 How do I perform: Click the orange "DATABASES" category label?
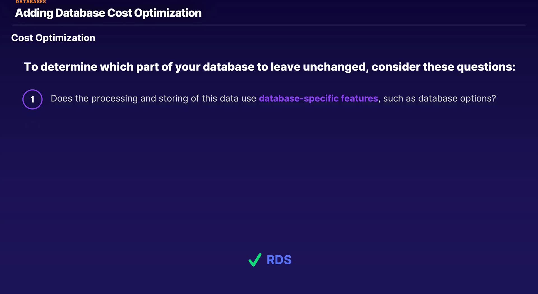click(x=31, y=2)
